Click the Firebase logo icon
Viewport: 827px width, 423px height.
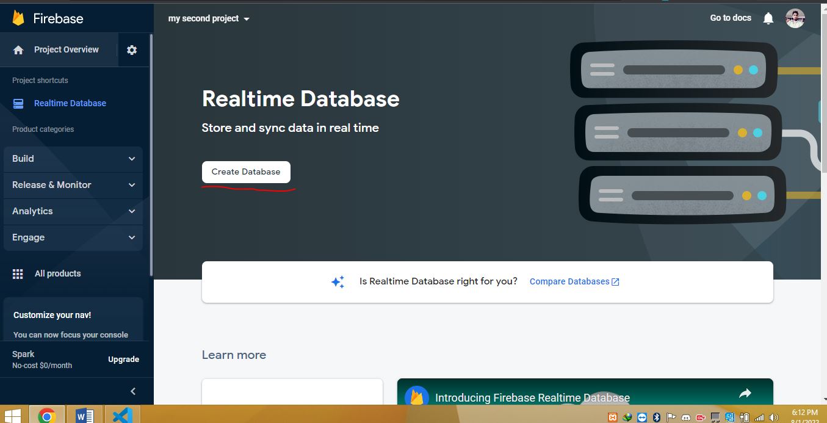pyautogui.click(x=18, y=18)
